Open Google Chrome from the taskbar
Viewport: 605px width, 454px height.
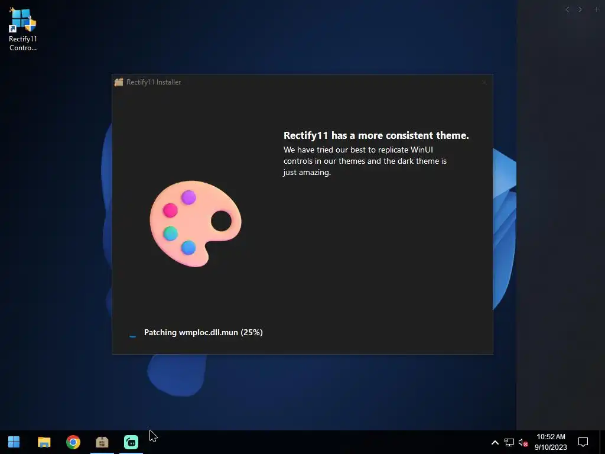(73, 442)
